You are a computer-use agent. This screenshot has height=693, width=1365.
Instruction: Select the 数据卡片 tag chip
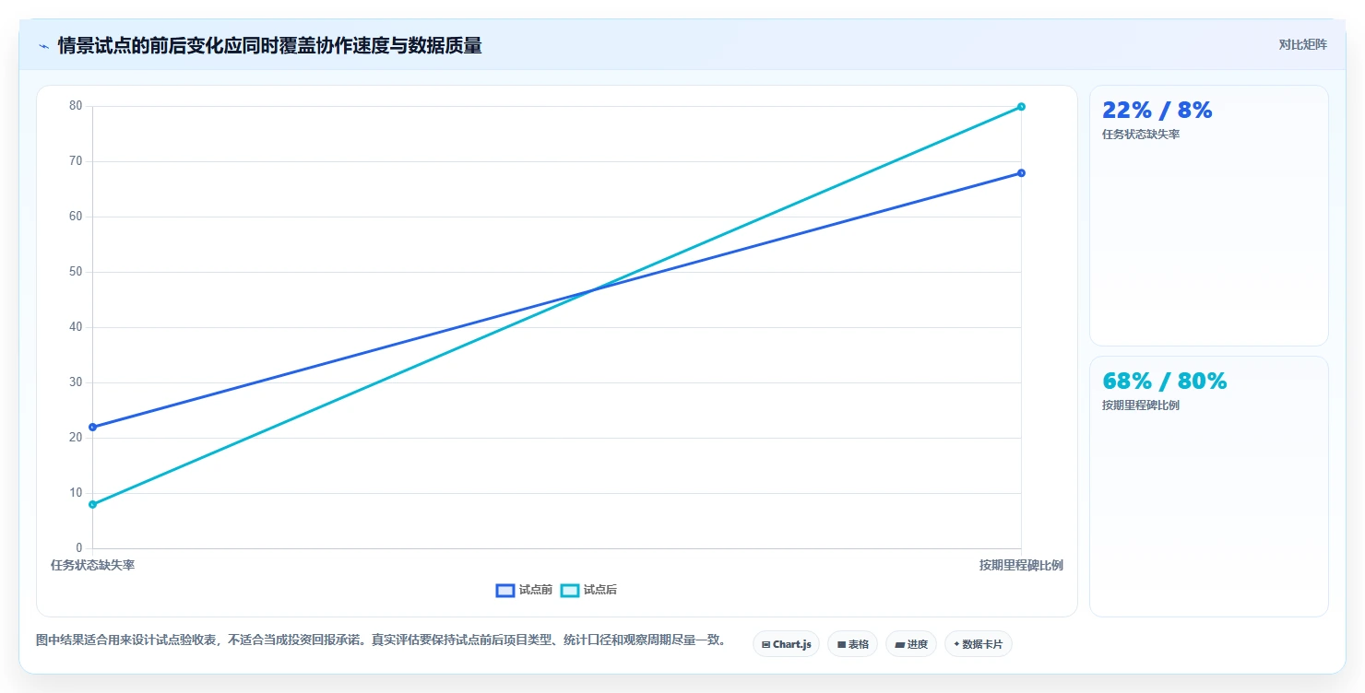(978, 644)
